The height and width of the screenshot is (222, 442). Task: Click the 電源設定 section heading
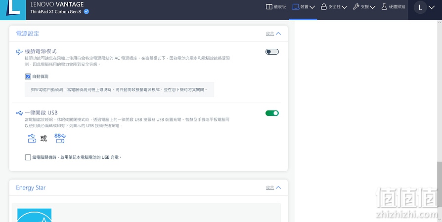[27, 34]
